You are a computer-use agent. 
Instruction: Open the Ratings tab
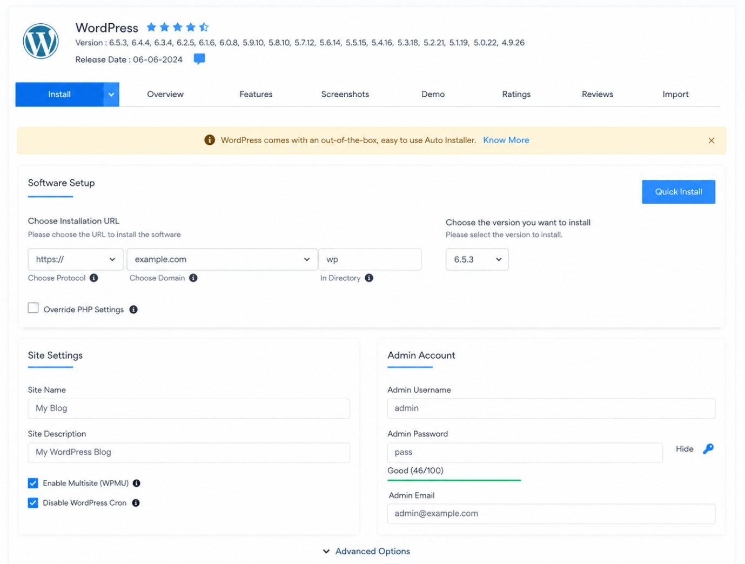pyautogui.click(x=516, y=95)
